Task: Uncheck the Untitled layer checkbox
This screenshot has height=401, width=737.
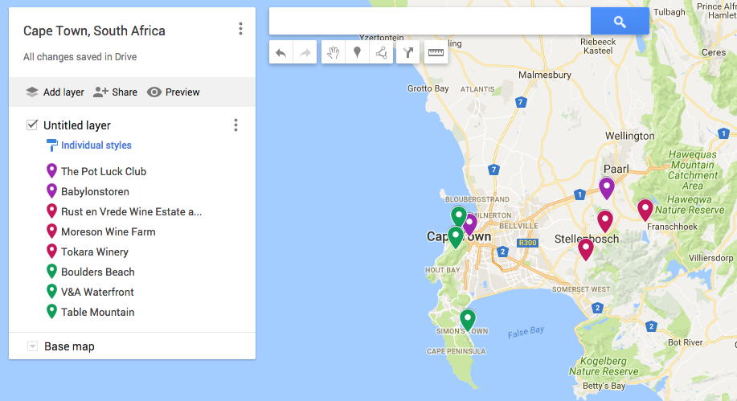Action: click(x=32, y=125)
